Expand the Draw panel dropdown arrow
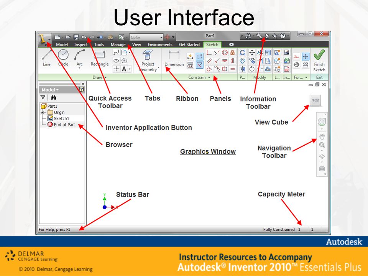The width and height of the screenshot is (368, 276). pos(106,77)
